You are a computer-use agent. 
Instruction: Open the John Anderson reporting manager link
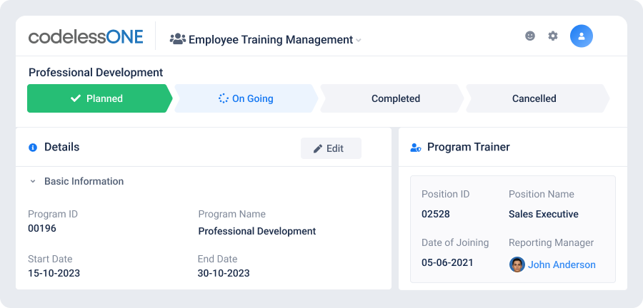562,265
